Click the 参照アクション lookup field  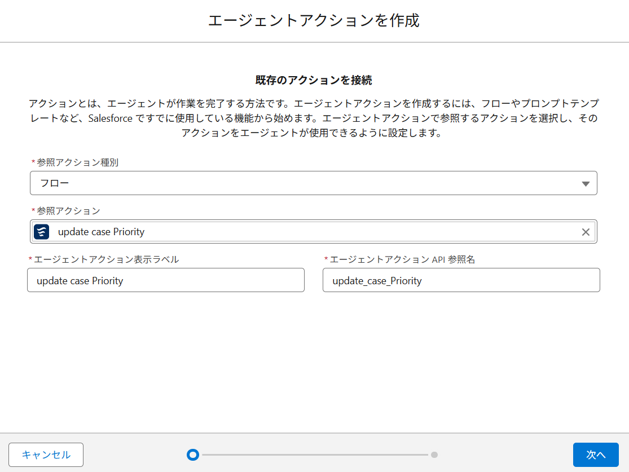314,232
